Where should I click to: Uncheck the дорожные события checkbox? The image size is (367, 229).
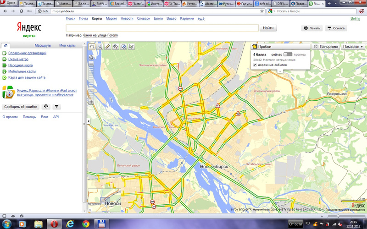coord(255,65)
